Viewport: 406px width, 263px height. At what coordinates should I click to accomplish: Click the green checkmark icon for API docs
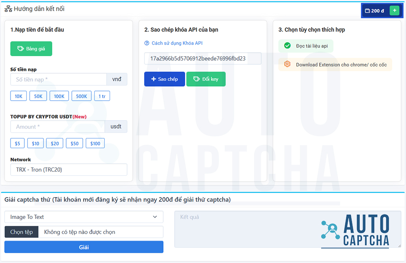coord(287,46)
